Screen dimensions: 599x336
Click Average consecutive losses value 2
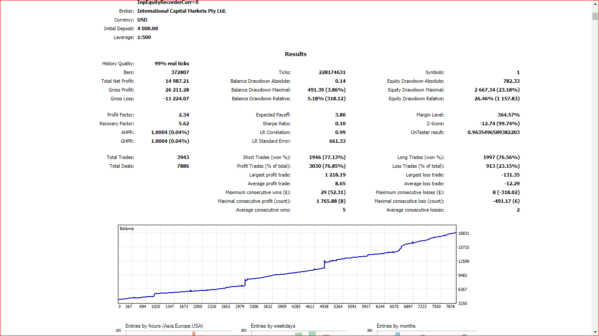click(518, 210)
